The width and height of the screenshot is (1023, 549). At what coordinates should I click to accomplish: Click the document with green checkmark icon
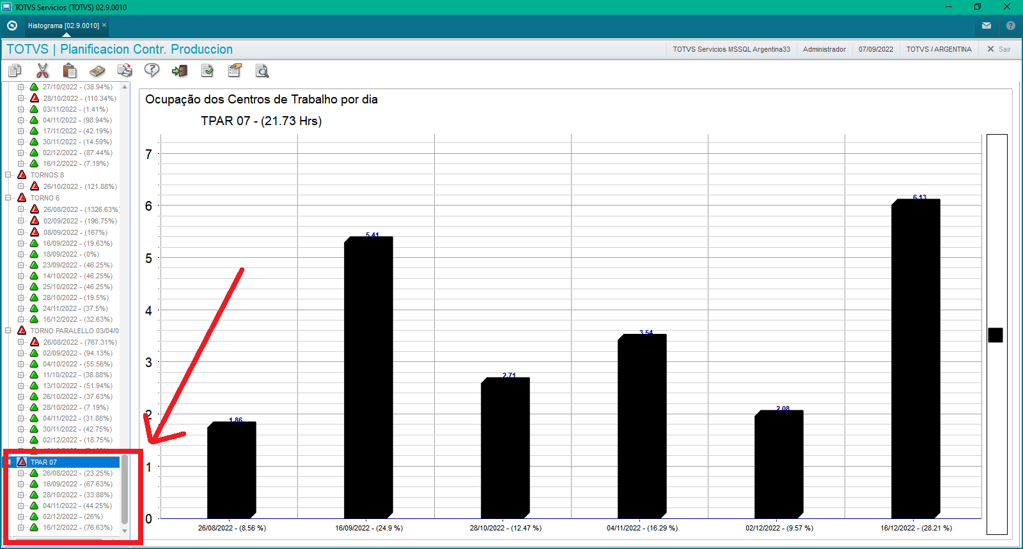coord(207,70)
